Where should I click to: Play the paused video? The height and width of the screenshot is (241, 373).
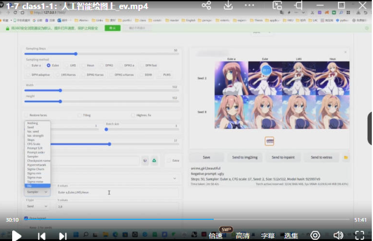tap(16, 236)
